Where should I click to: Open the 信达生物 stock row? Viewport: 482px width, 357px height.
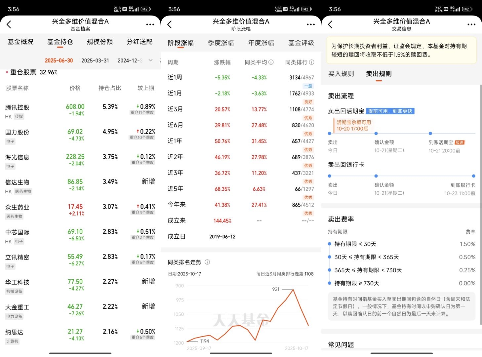click(80, 186)
